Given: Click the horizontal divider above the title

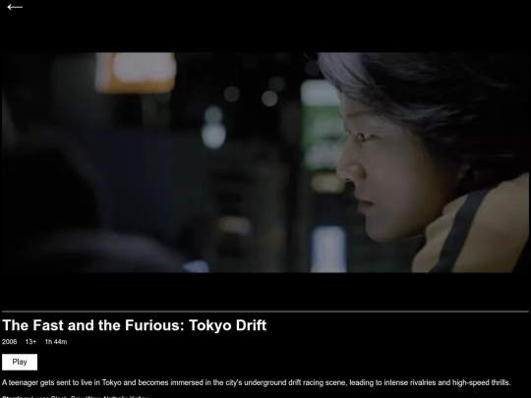Looking at the screenshot, I should click(265, 312).
